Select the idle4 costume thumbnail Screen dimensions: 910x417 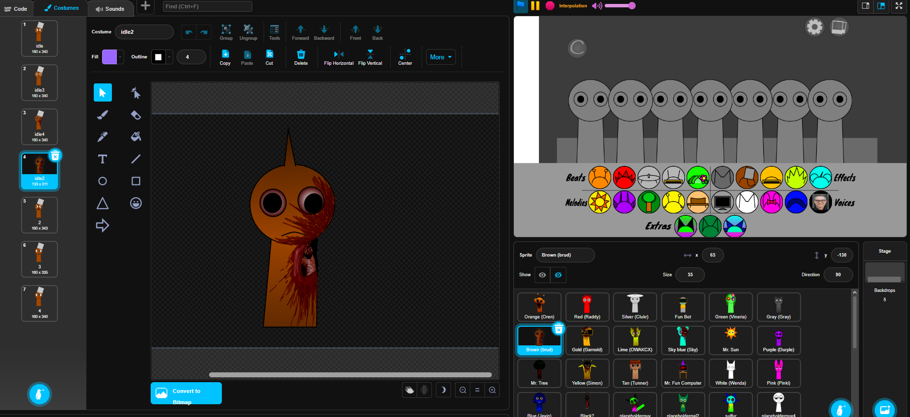pyautogui.click(x=39, y=127)
